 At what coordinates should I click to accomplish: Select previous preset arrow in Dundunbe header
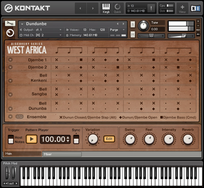point(118,24)
